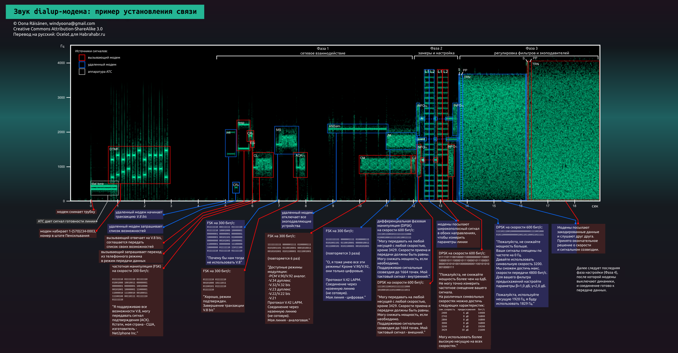Click 'частотная манипуляция (FSK)' annotation heading

coord(136,266)
